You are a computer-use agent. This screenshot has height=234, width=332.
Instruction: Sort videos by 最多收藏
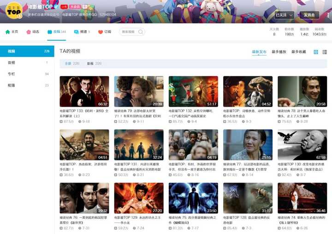coord(298,52)
